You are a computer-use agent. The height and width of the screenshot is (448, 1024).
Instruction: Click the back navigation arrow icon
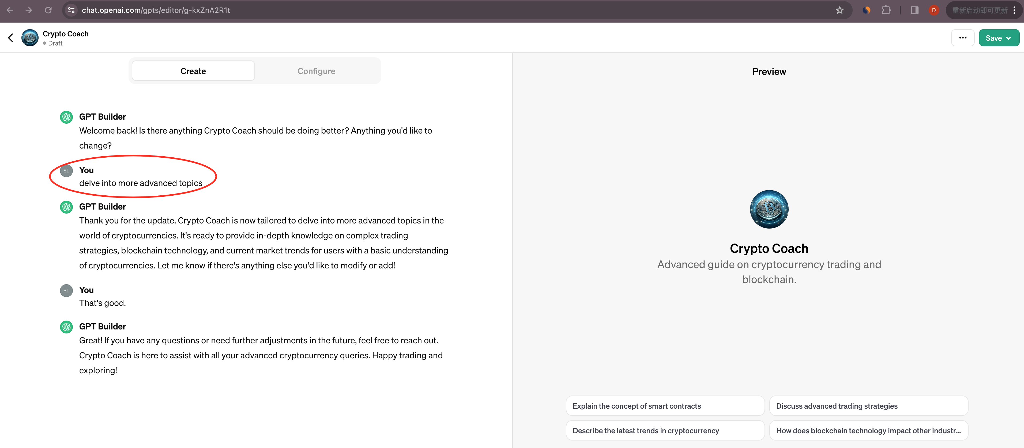click(10, 37)
